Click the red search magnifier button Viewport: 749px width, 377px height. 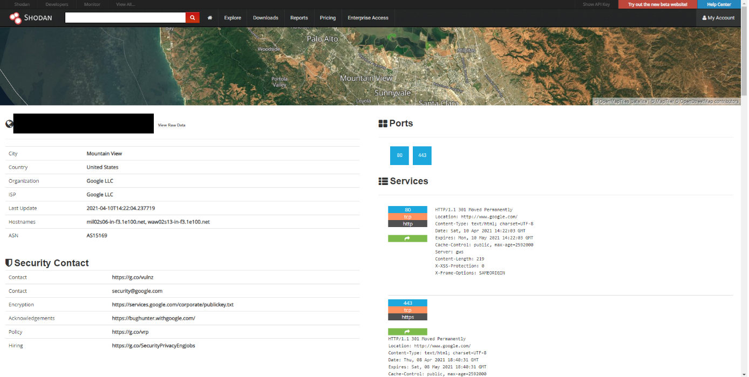pyautogui.click(x=193, y=18)
